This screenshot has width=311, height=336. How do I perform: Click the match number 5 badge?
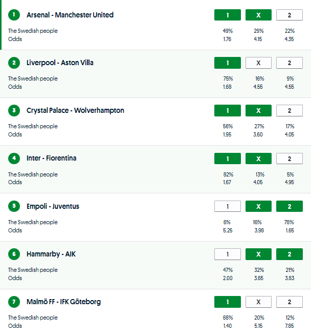14,206
